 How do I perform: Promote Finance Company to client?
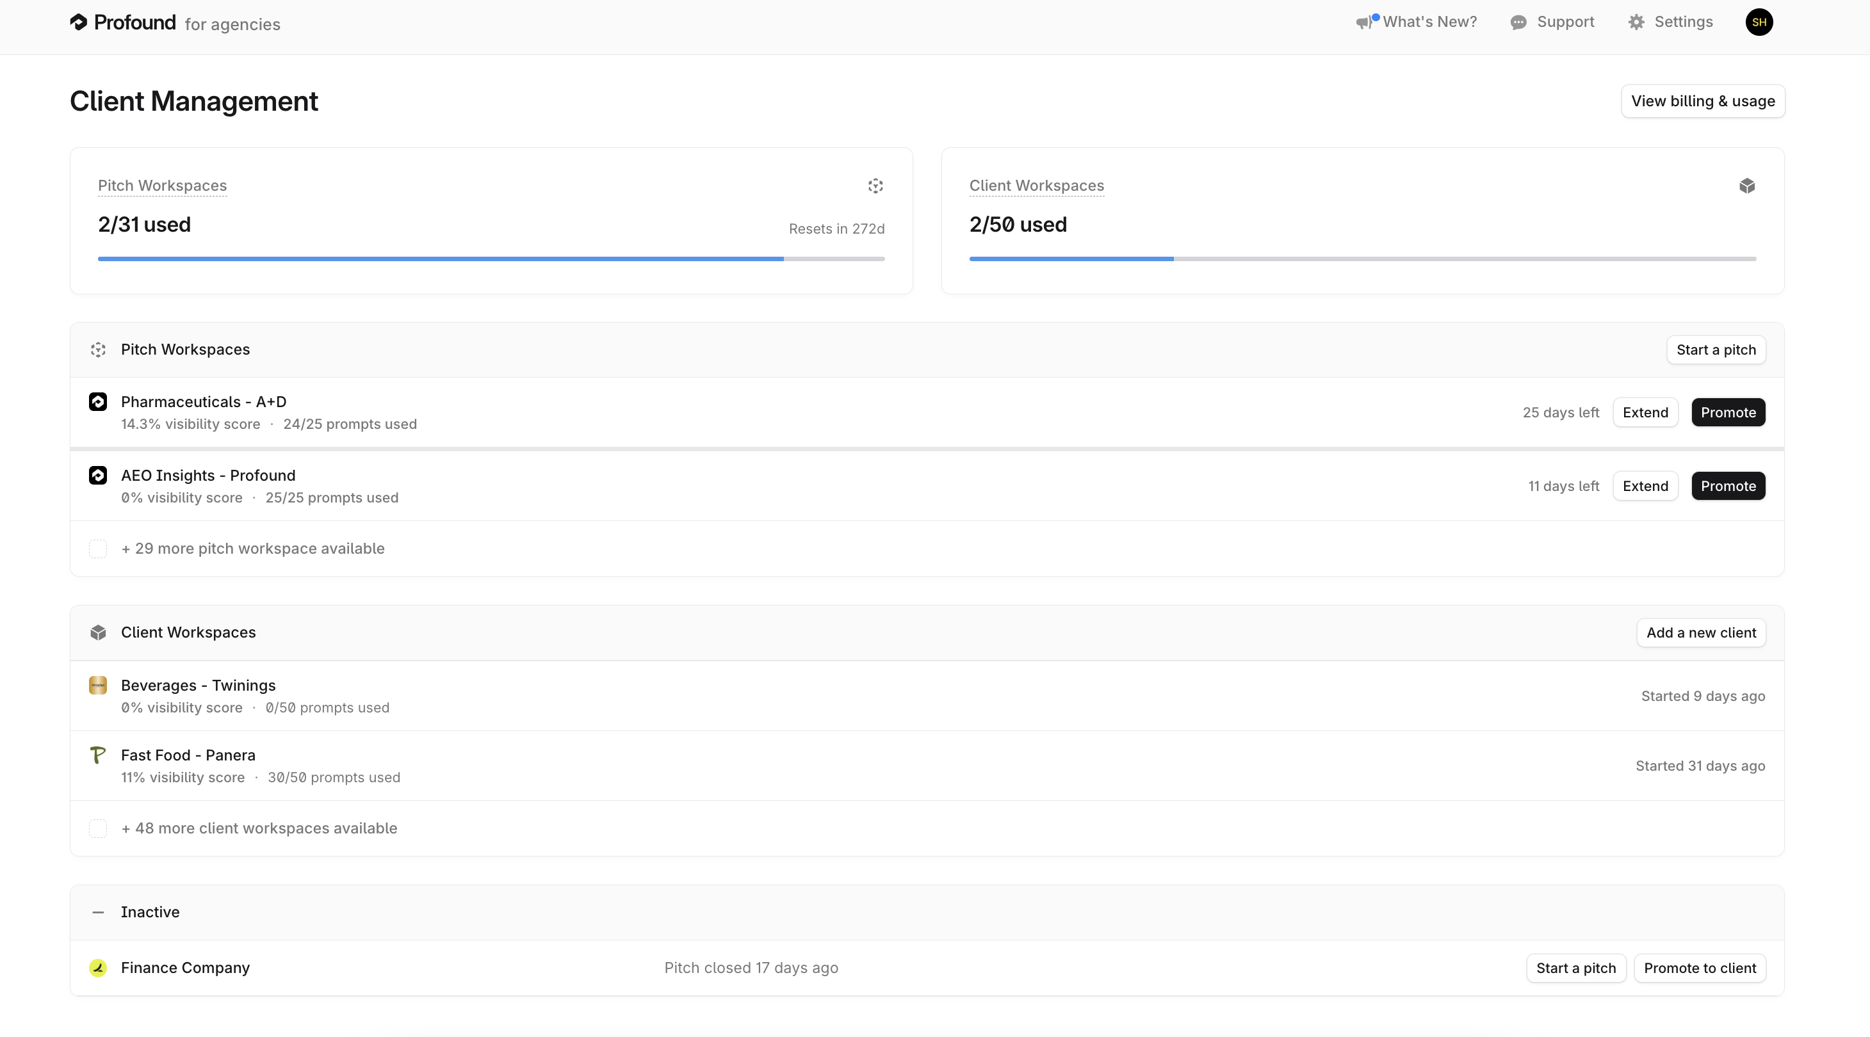(1700, 968)
